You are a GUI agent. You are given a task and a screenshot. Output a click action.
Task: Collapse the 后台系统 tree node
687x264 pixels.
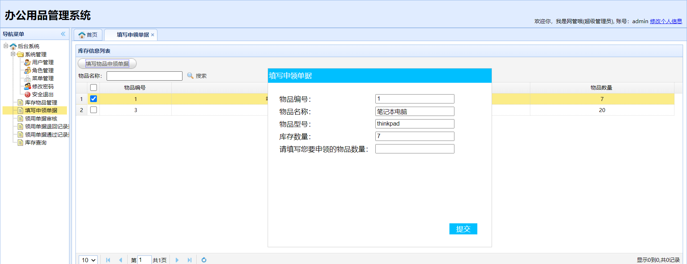point(6,46)
